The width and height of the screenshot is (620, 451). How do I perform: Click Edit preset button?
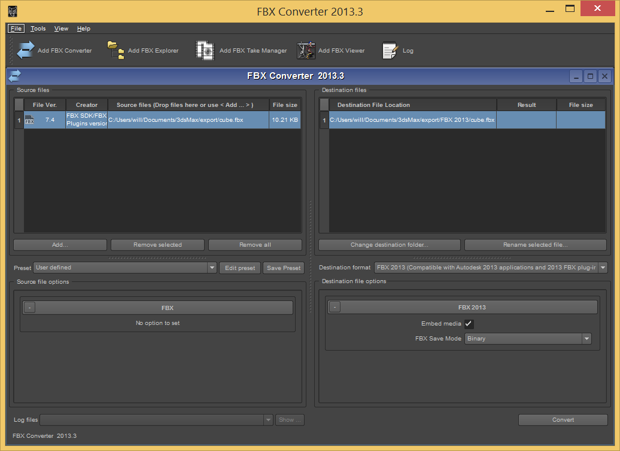(x=240, y=268)
